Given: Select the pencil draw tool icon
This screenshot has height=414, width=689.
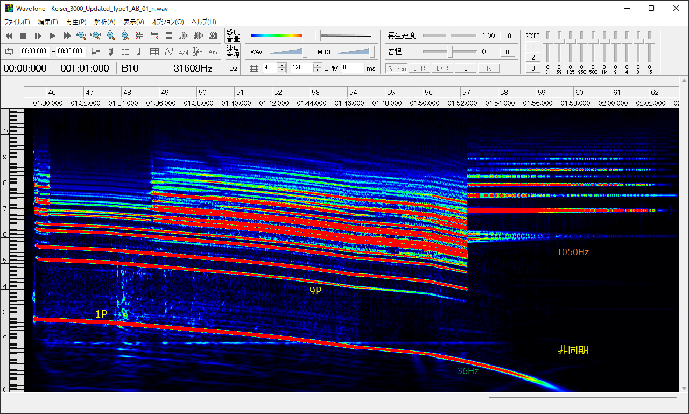Looking at the screenshot, I should click(x=110, y=52).
